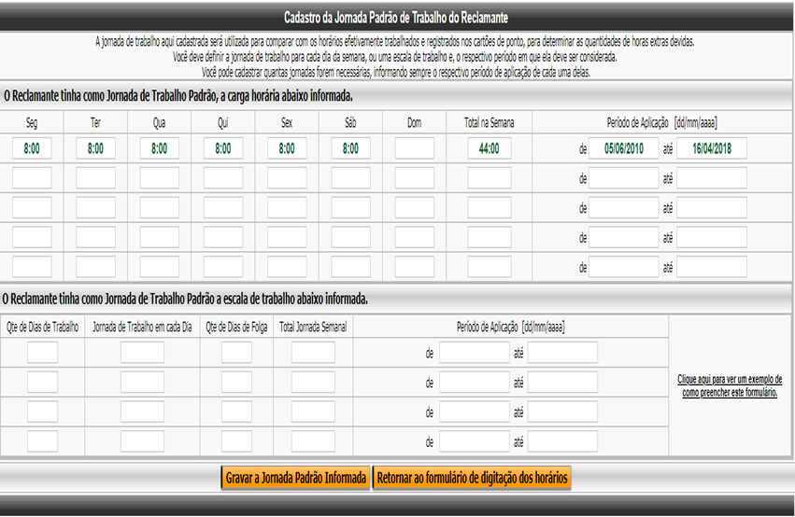Click first 'até' date field in escala section
795x517 pixels.
(x=561, y=353)
